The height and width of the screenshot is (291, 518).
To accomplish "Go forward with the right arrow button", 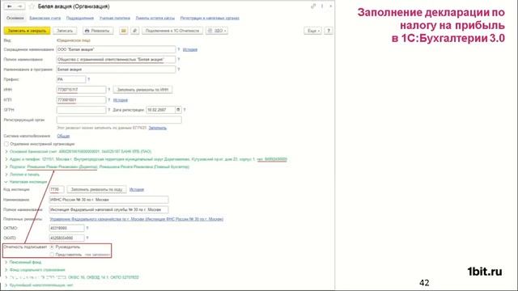I will (x=20, y=6).
